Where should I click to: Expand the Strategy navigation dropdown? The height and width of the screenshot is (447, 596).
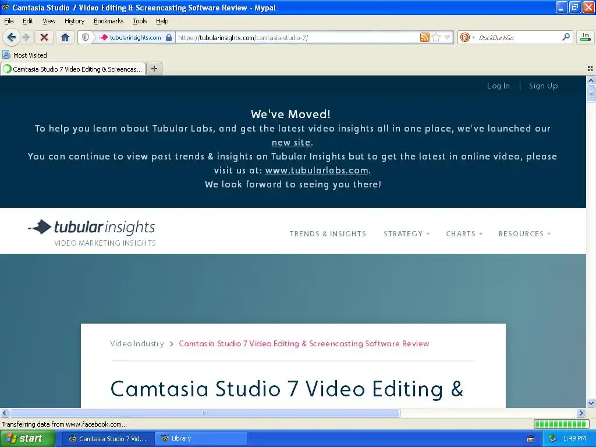pyautogui.click(x=406, y=233)
